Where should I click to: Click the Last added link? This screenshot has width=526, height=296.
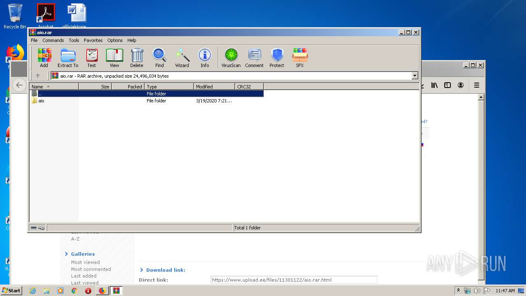pyautogui.click(x=84, y=276)
